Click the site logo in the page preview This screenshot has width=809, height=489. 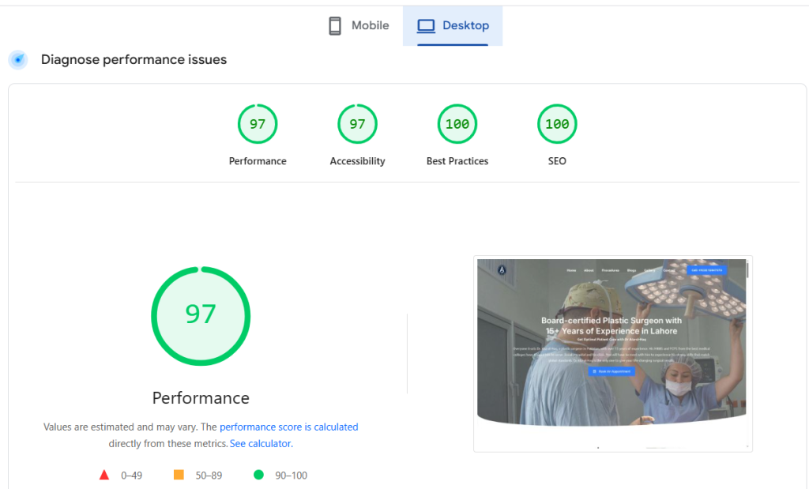click(501, 270)
